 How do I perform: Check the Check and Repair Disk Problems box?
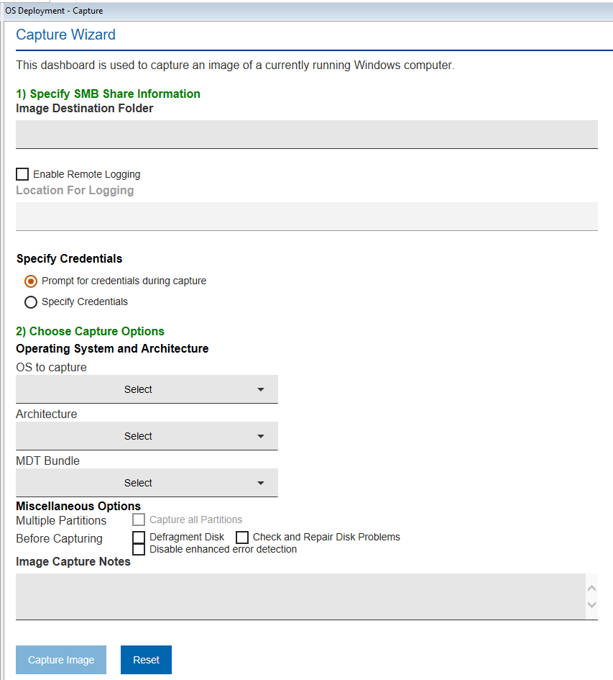pos(242,538)
